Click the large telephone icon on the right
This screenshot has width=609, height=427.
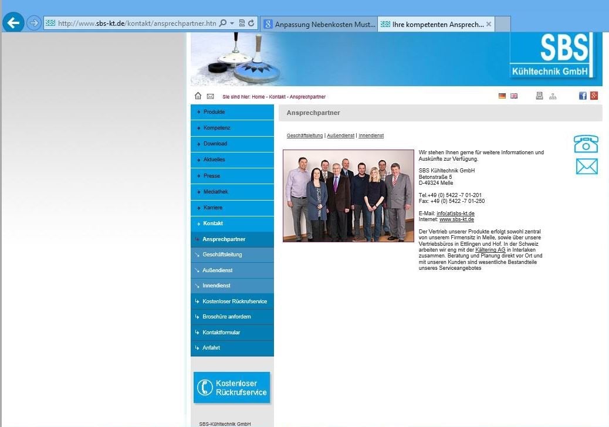pyautogui.click(x=586, y=144)
